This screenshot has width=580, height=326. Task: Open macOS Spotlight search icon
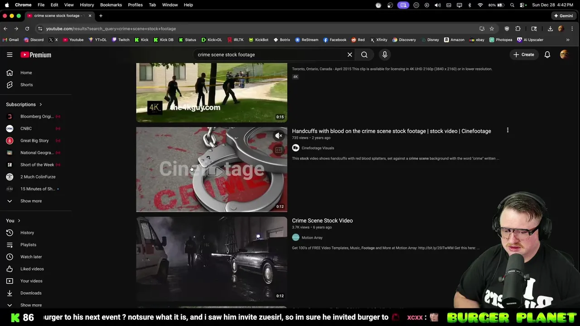point(512,5)
